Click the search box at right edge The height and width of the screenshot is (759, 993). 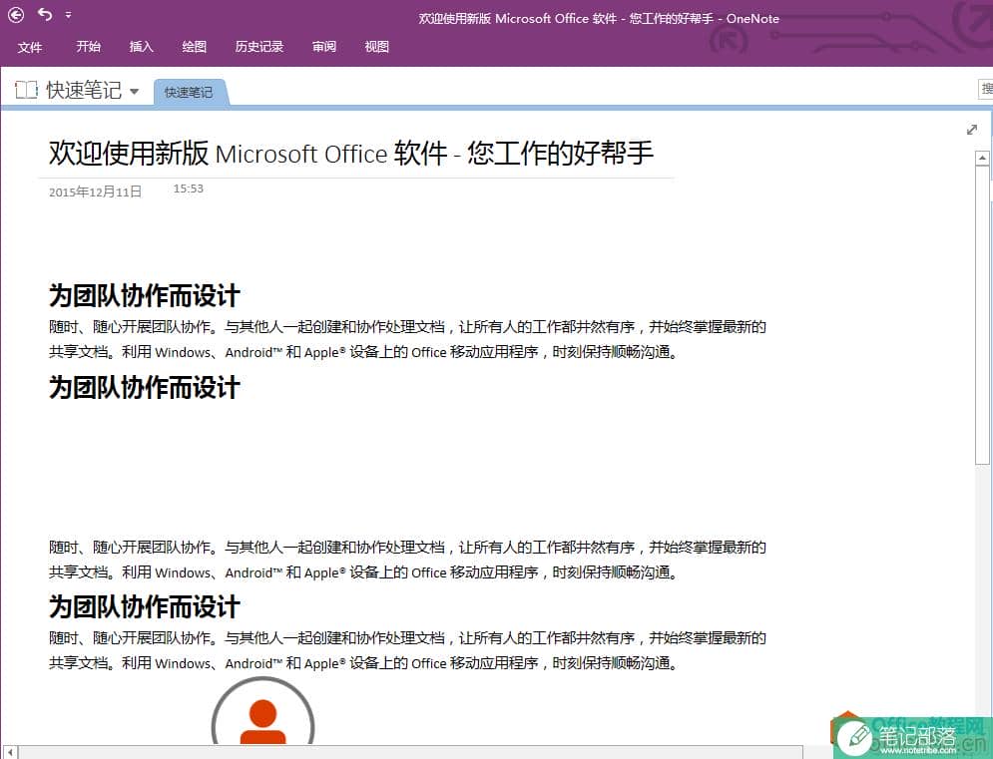click(x=985, y=89)
